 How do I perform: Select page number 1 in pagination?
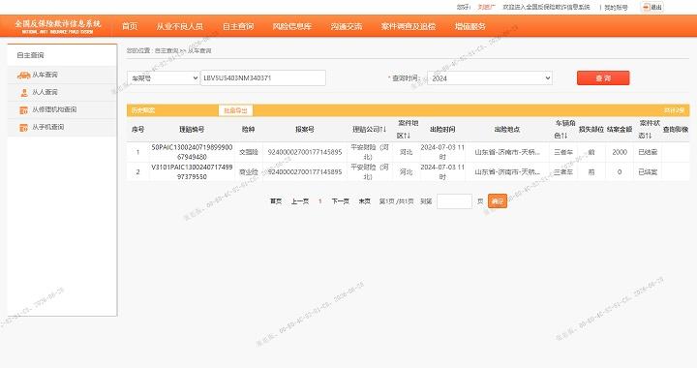(320, 201)
